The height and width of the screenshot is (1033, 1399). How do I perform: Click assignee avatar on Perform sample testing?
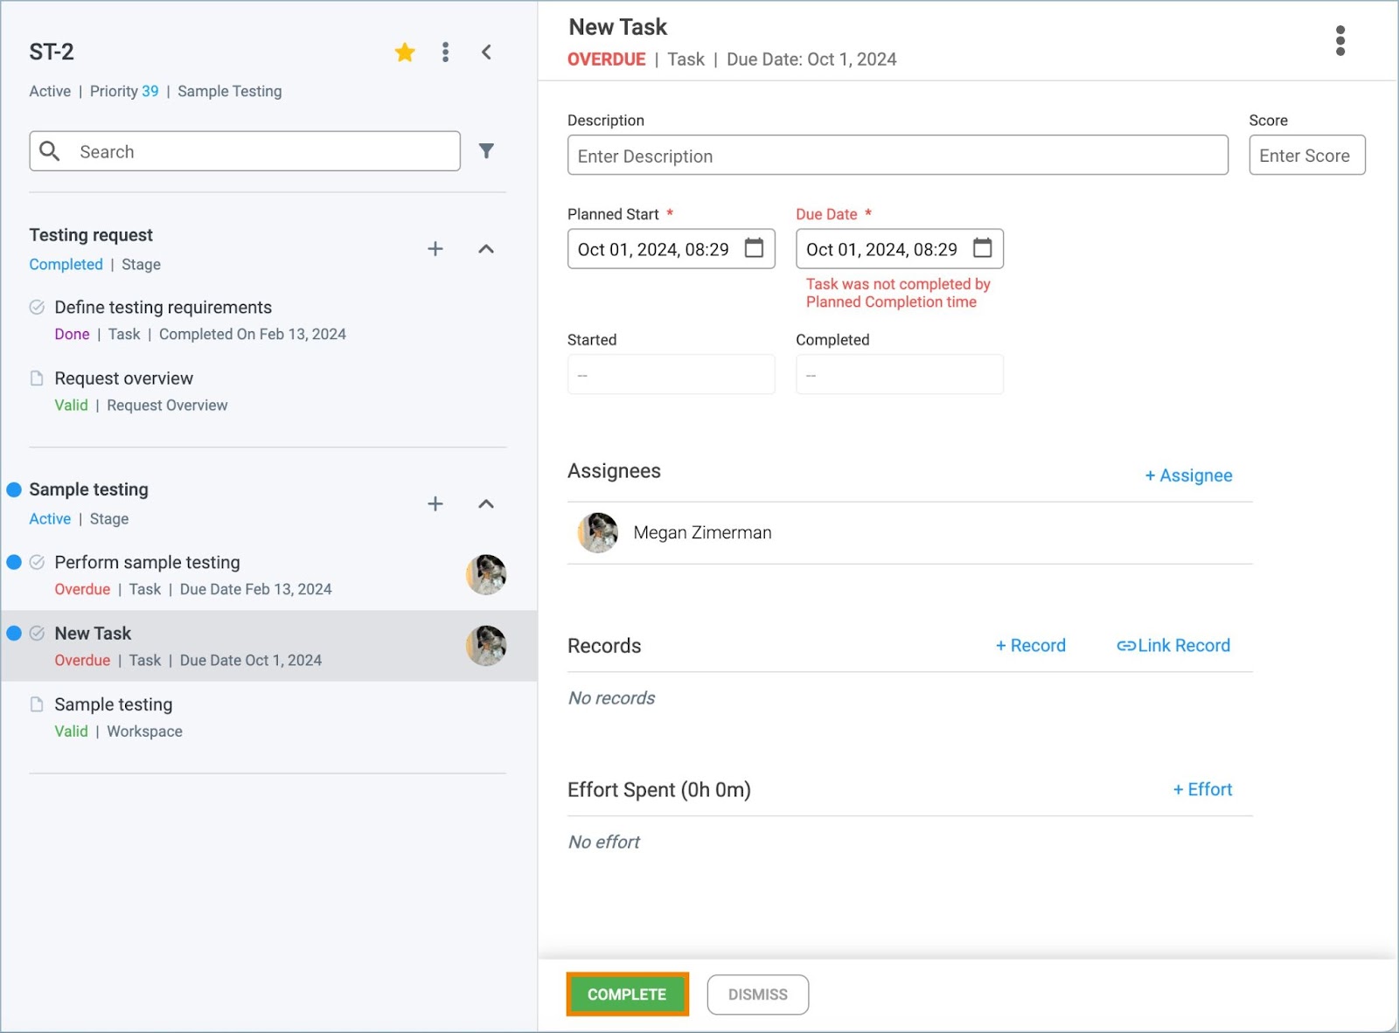486,575
